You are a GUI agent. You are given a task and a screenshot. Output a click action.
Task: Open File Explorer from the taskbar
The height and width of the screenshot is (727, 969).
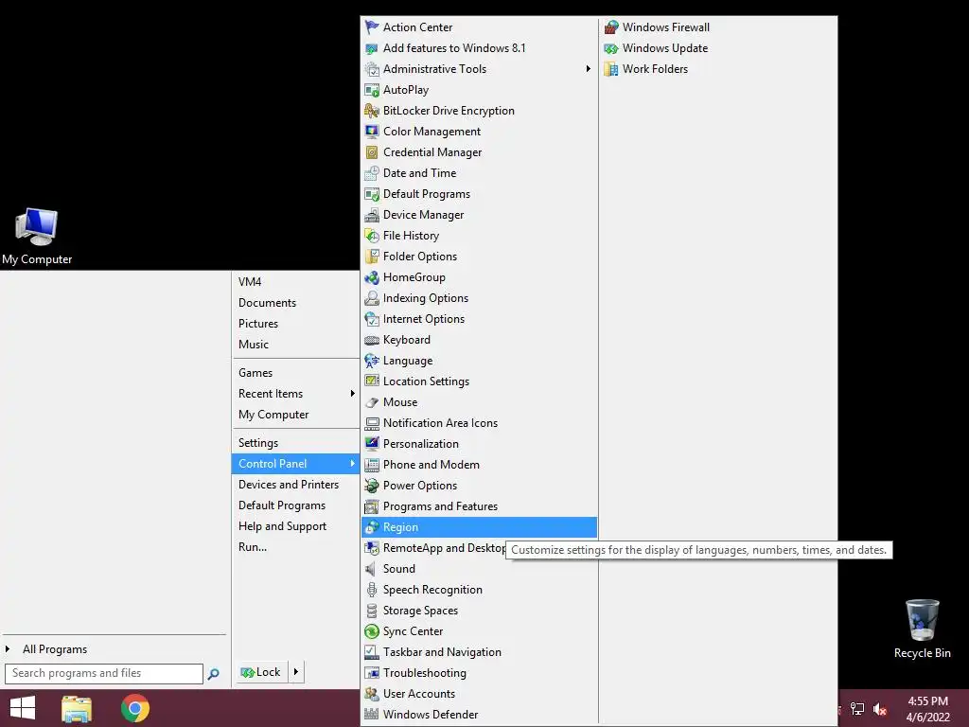77,708
